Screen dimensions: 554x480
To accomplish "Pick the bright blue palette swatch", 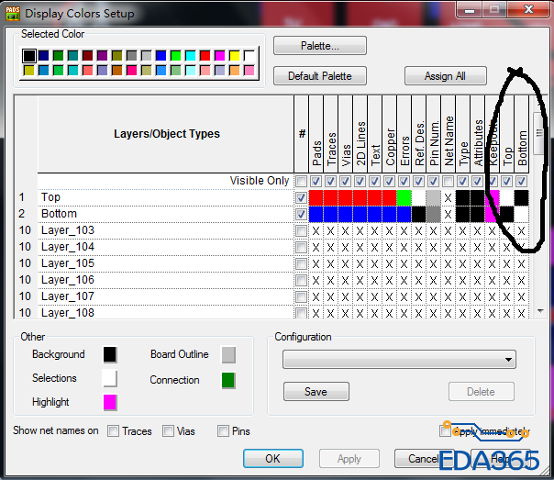I will [161, 55].
